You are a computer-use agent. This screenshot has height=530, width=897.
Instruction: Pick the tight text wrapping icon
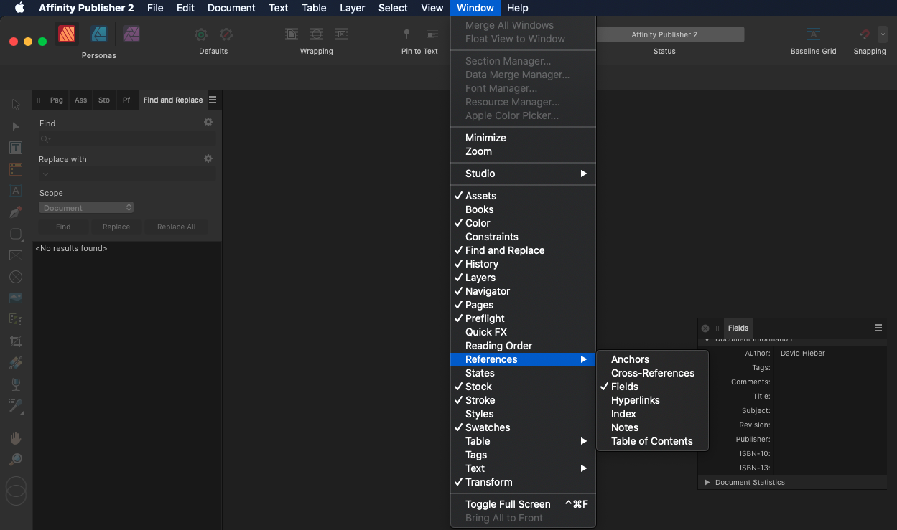[x=292, y=34]
